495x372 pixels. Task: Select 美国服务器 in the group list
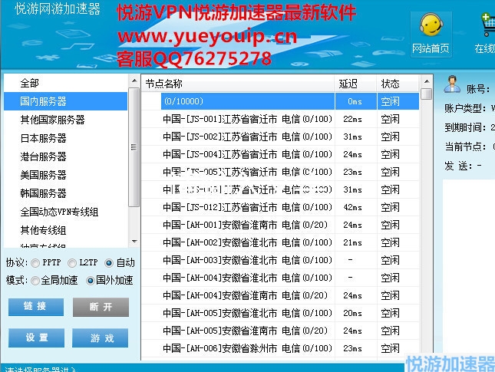[x=43, y=175]
